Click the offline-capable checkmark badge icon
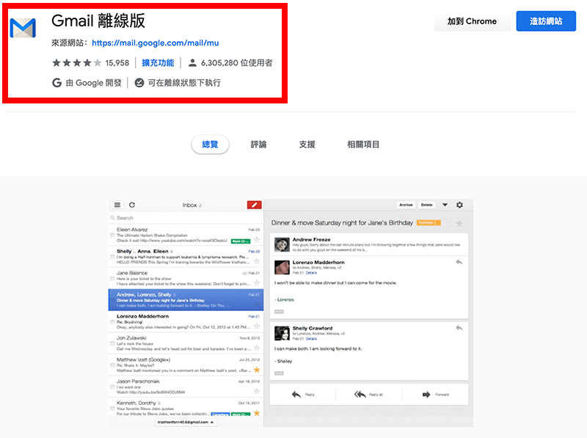This screenshot has height=438, width=587. [139, 83]
